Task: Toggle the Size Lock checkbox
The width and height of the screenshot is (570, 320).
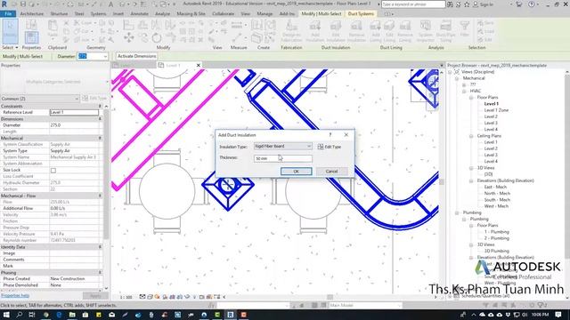Action: (53, 170)
